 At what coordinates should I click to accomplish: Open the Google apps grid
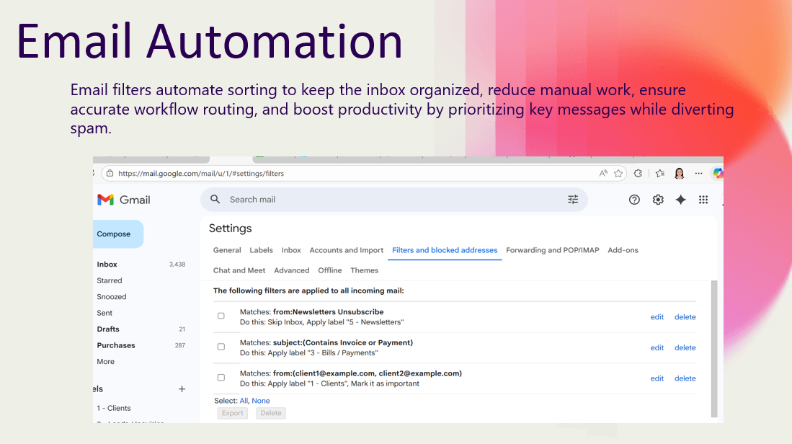703,200
